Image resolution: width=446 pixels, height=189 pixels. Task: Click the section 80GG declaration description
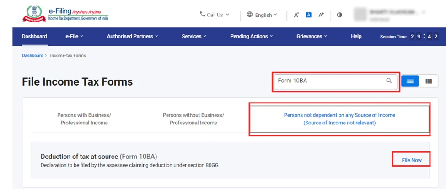tap(130, 165)
